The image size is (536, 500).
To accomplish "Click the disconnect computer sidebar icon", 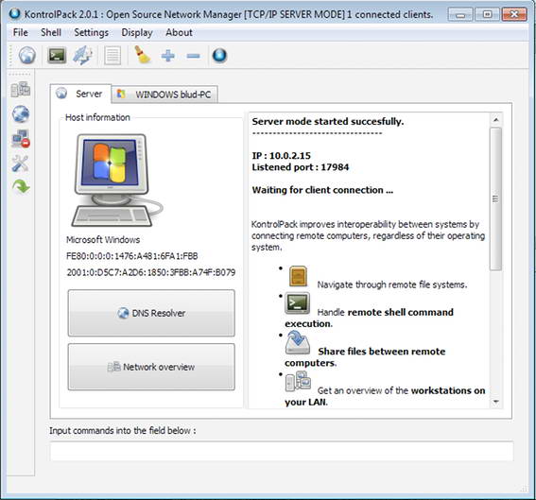I will click(x=21, y=138).
